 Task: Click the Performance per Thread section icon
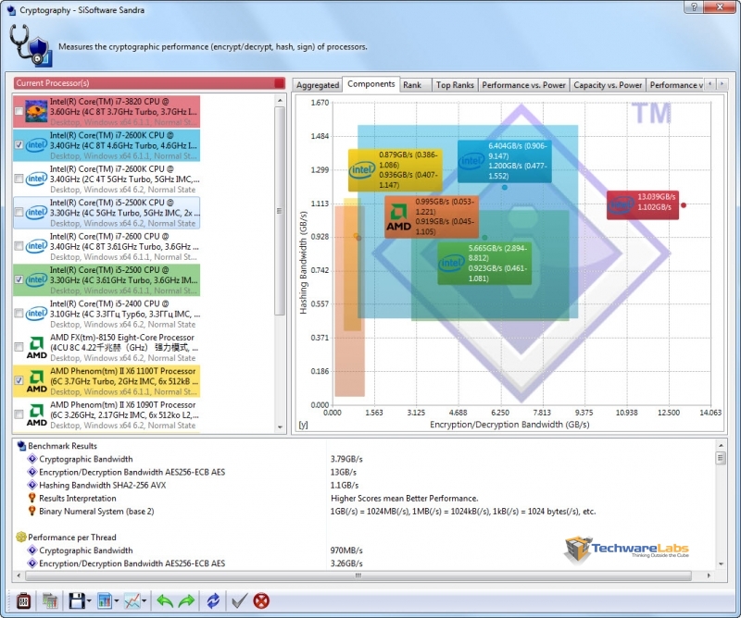click(21, 537)
